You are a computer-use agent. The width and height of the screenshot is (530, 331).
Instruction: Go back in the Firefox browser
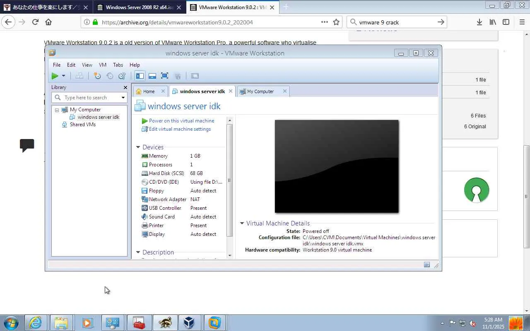8,22
